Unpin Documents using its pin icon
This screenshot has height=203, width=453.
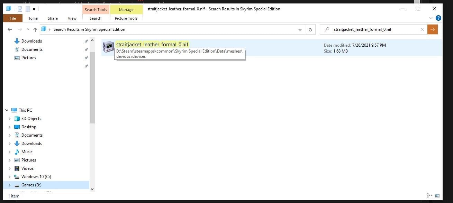click(86, 49)
